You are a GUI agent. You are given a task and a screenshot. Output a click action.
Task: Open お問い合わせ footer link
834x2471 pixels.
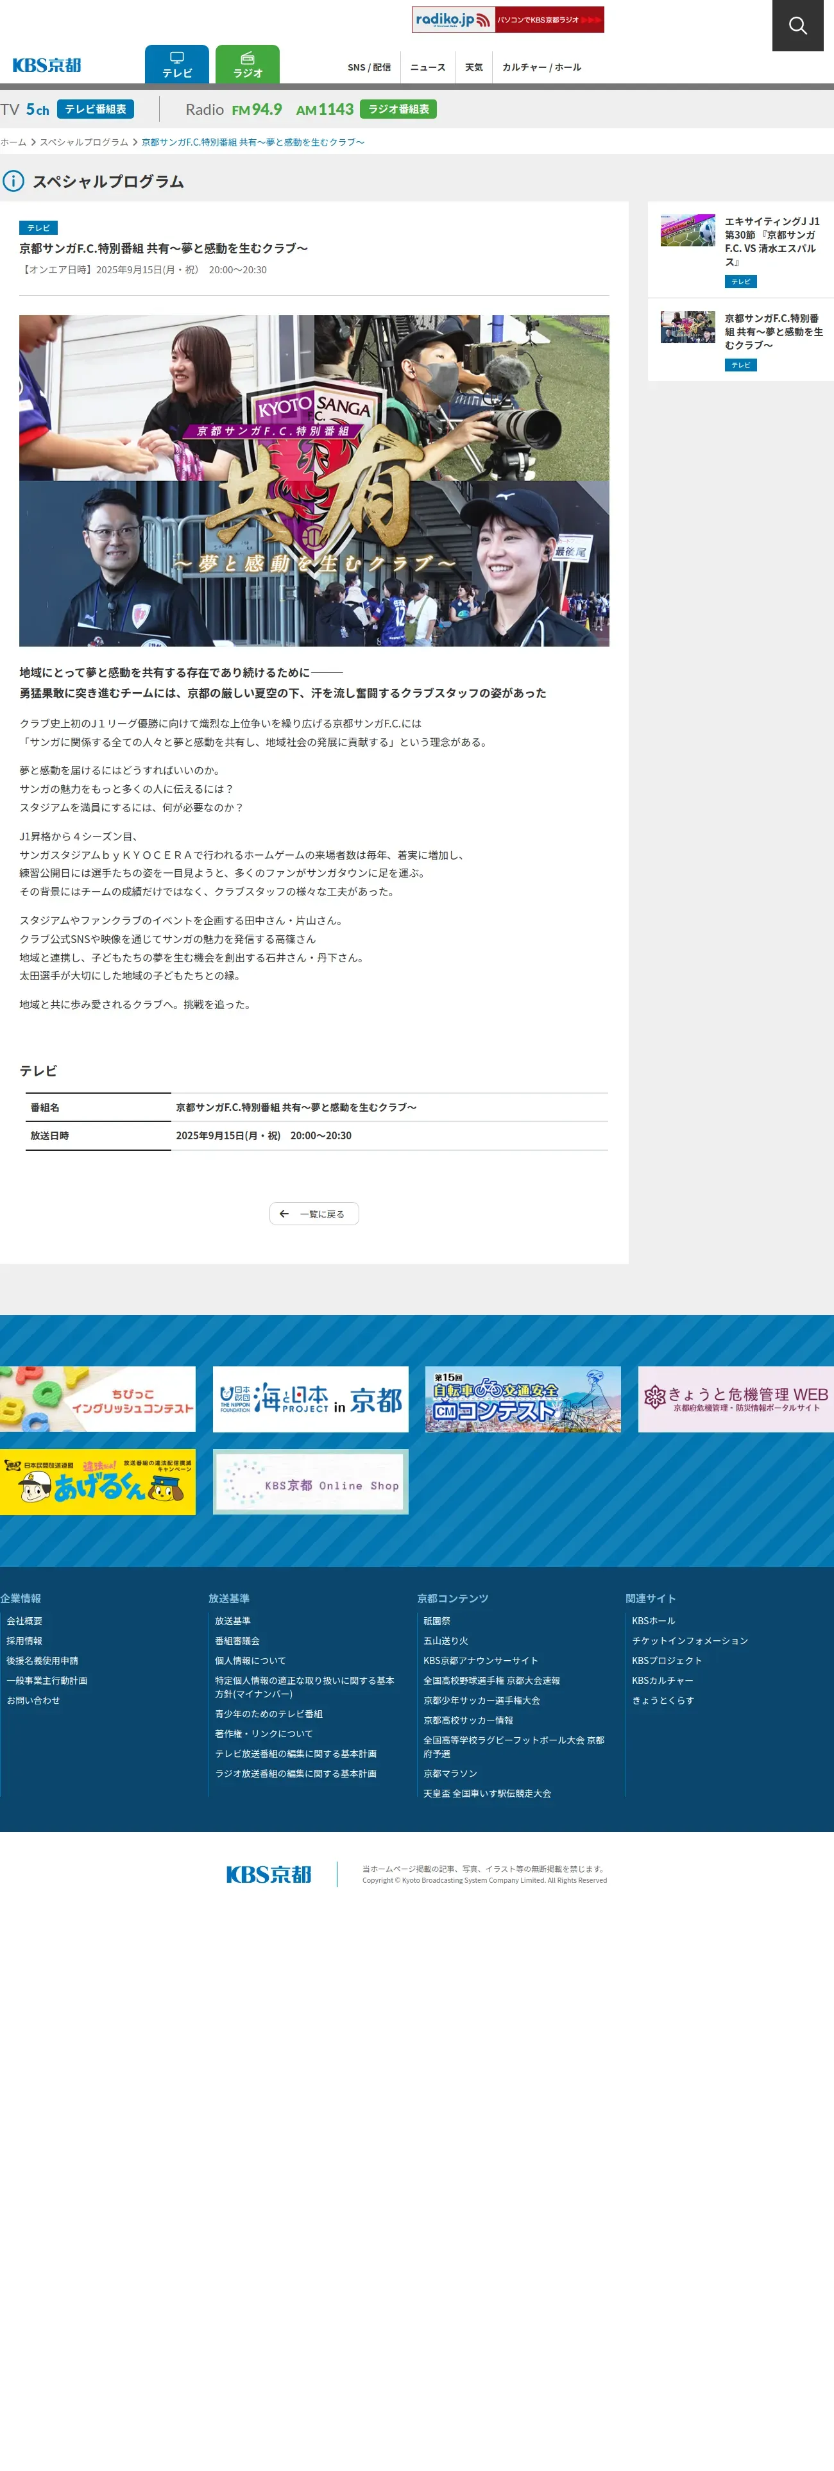pos(33,1701)
